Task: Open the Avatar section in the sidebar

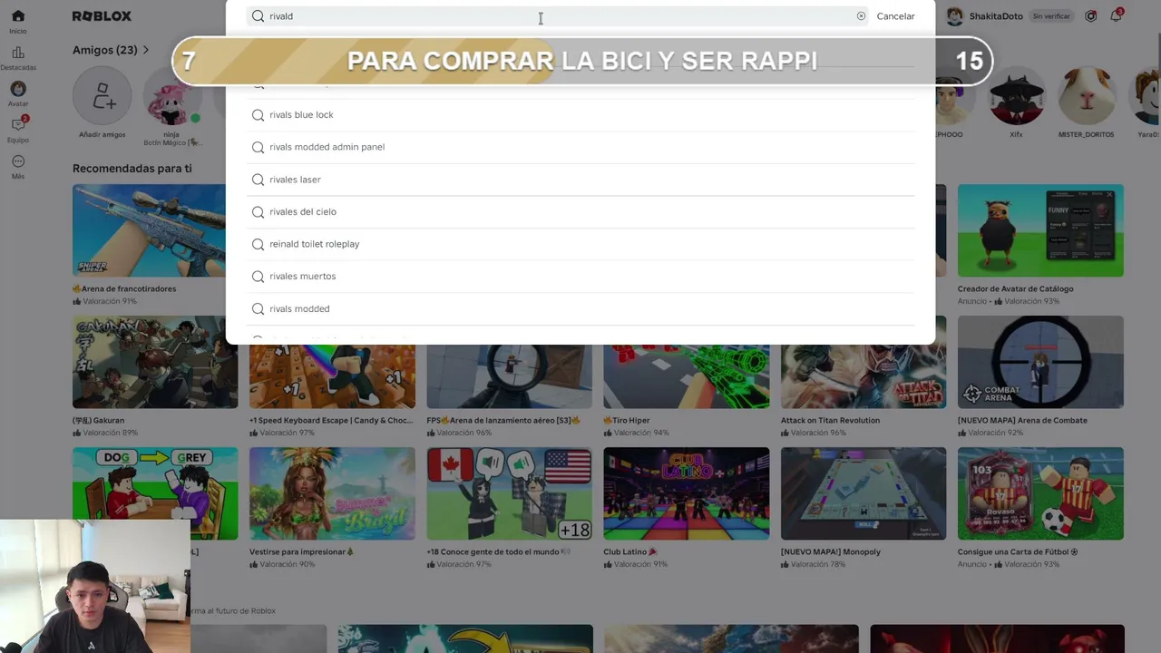Action: coord(18,94)
